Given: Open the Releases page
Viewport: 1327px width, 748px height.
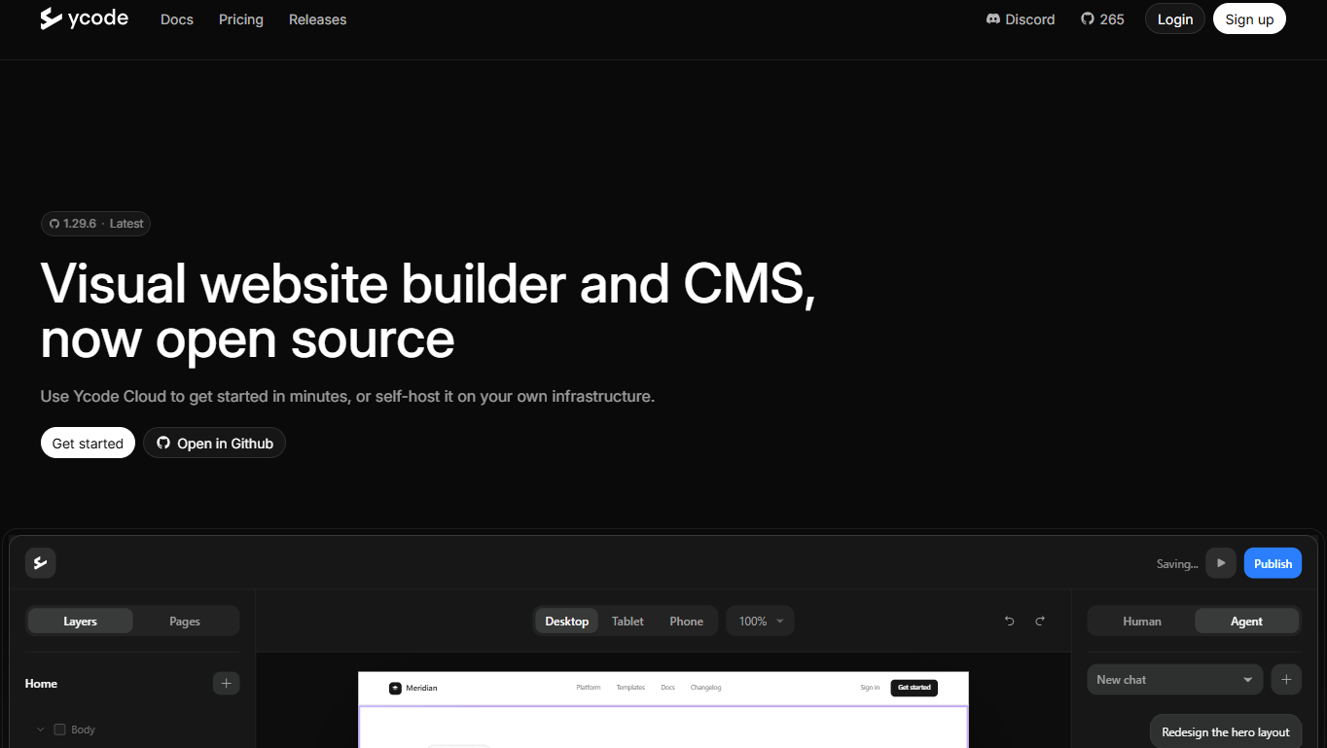Looking at the screenshot, I should click(x=317, y=19).
